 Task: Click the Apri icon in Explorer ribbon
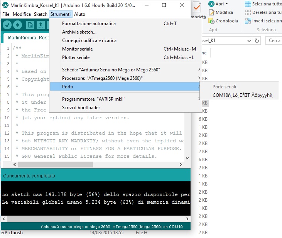pos(211,4)
